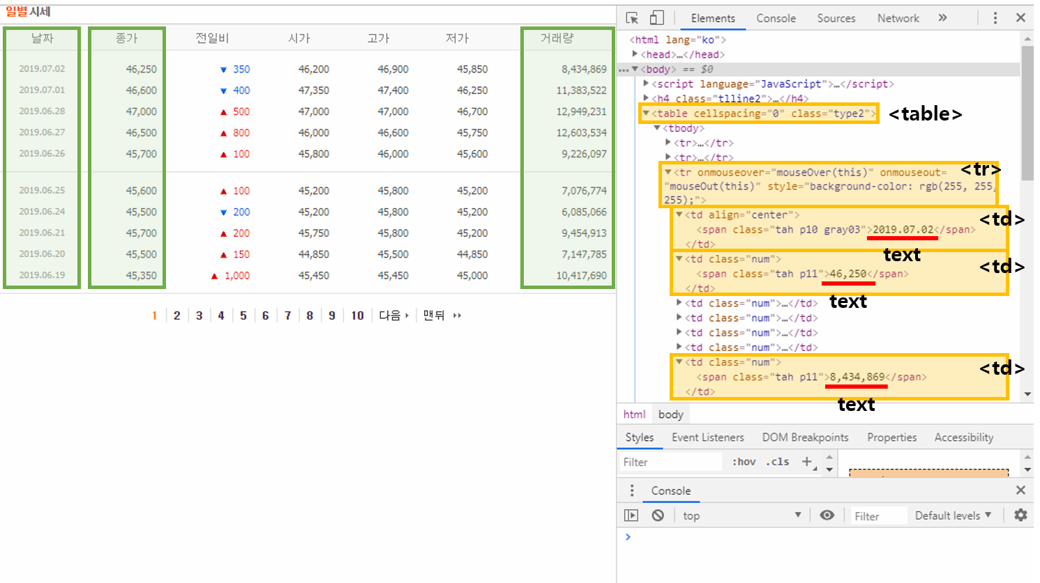The width and height of the screenshot is (1040, 583).
Task: Click the 종가 column header
Action: 127,38
